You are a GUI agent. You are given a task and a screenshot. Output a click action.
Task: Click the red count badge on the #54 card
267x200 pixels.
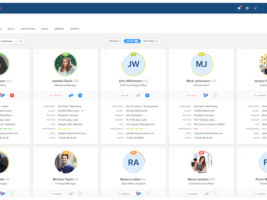click(12, 96)
